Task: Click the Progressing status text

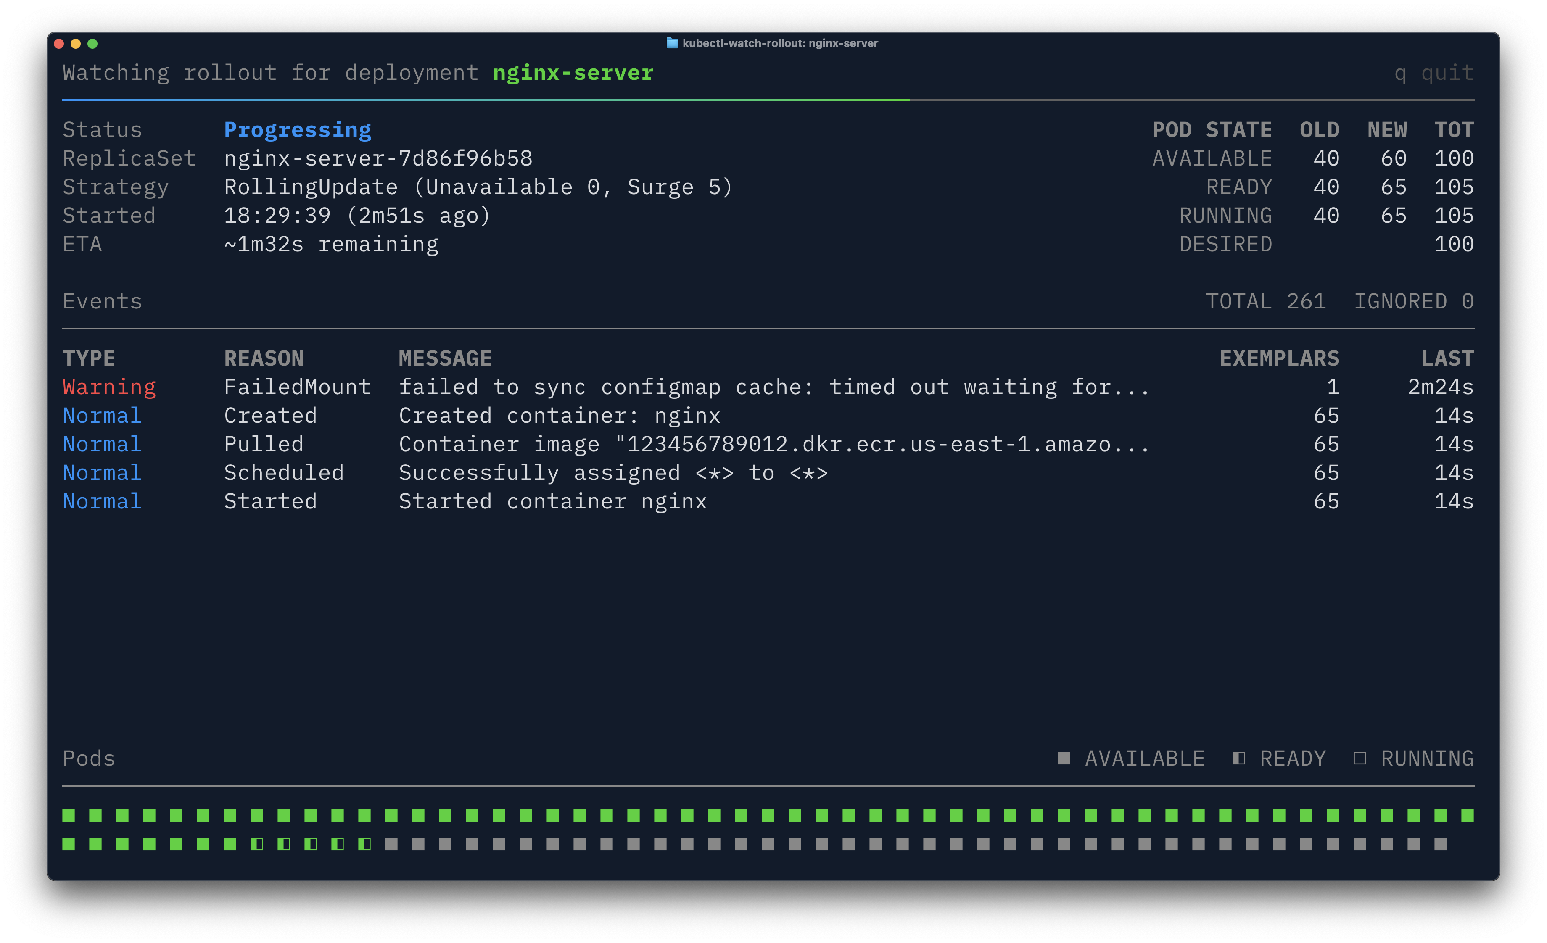Action: pyautogui.click(x=298, y=130)
